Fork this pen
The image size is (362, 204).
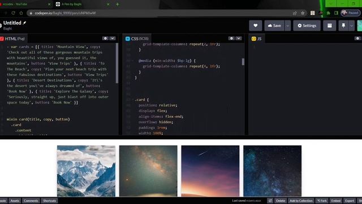[x=322, y=201]
